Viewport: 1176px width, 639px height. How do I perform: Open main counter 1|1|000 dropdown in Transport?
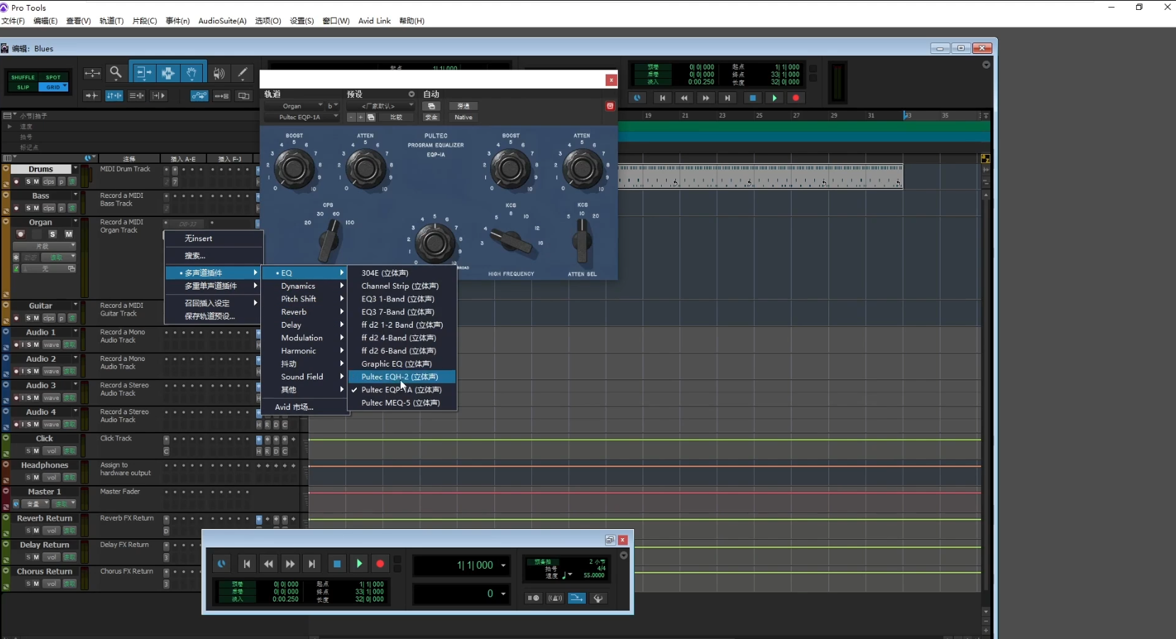[504, 565]
